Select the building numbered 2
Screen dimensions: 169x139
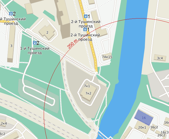click(47, 32)
